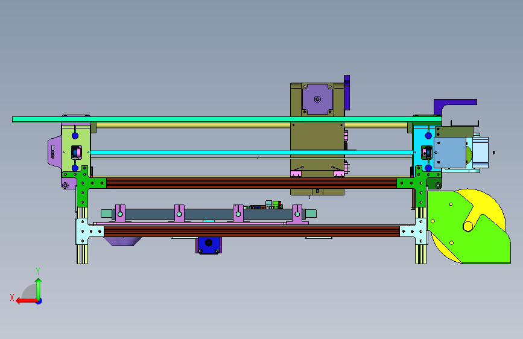Viewport: 523px width, 339px height.
Task: Click the gray quadrant plane of the axis triad
Action: pos(30,291)
